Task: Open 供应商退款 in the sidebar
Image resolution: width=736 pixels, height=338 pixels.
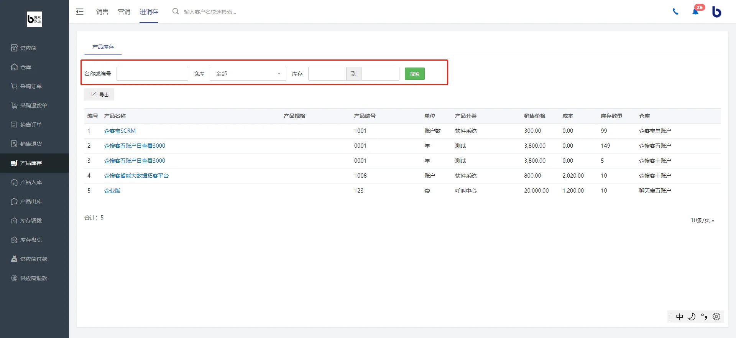Action: [x=34, y=278]
